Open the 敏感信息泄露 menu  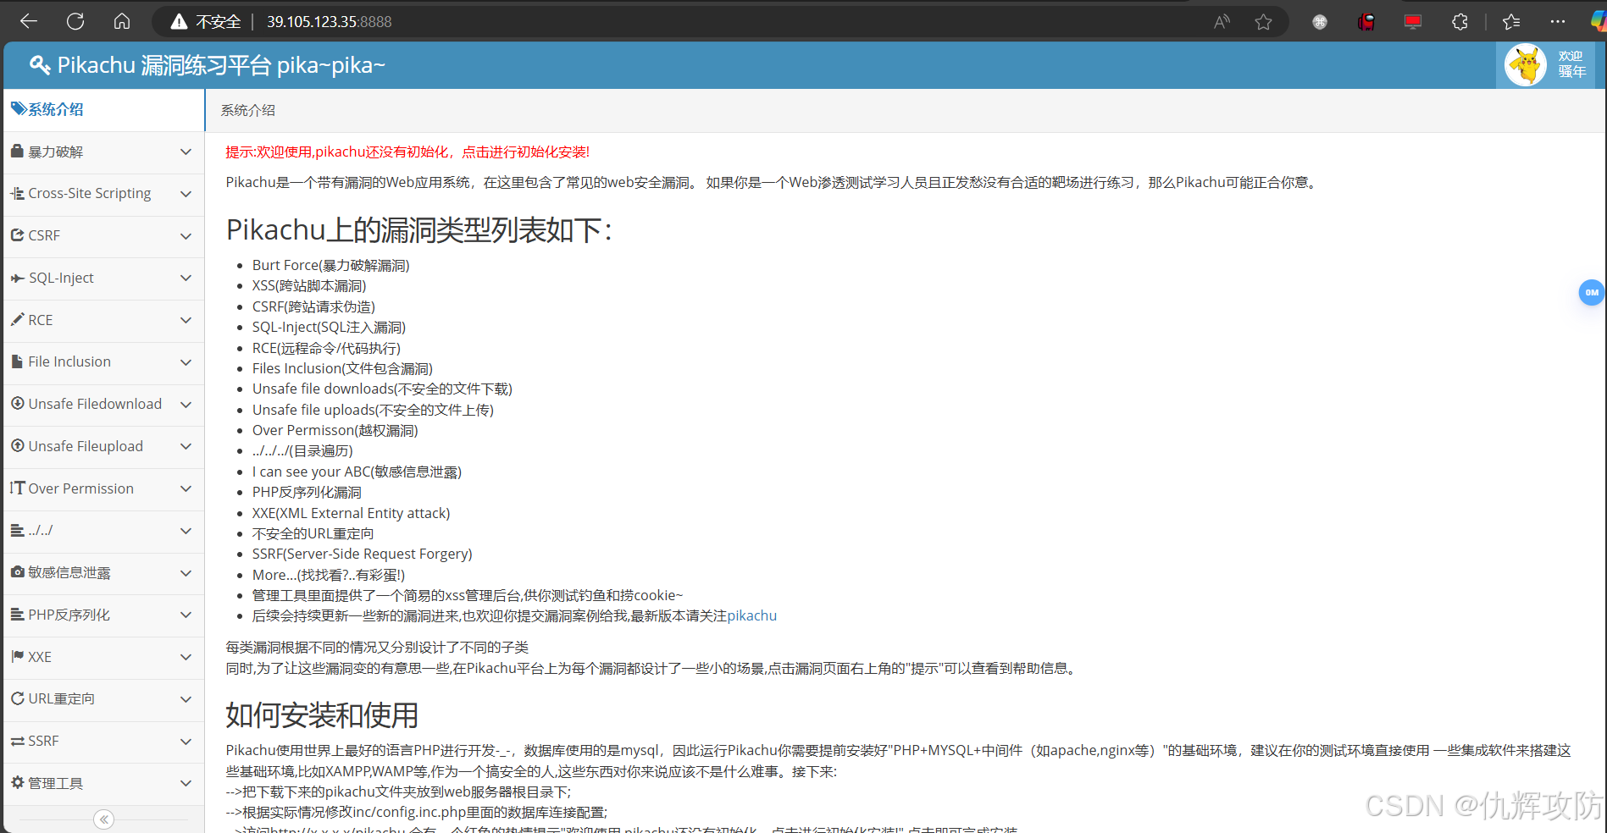click(x=103, y=573)
